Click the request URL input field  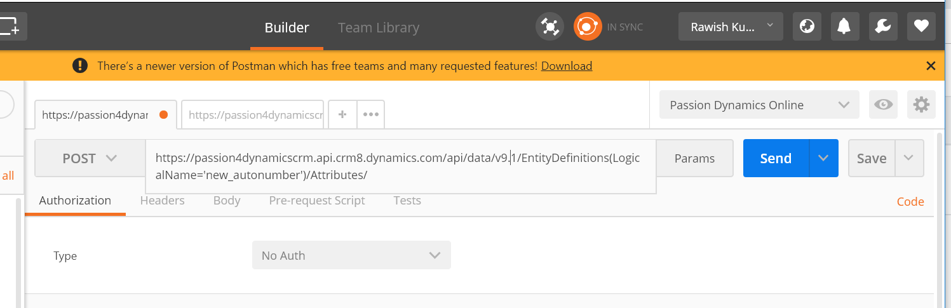click(400, 166)
